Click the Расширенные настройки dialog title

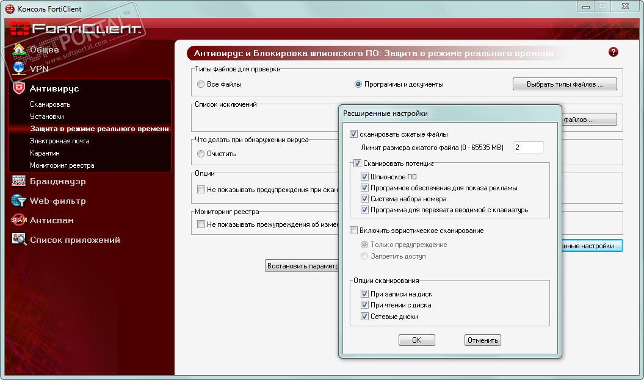tap(385, 113)
